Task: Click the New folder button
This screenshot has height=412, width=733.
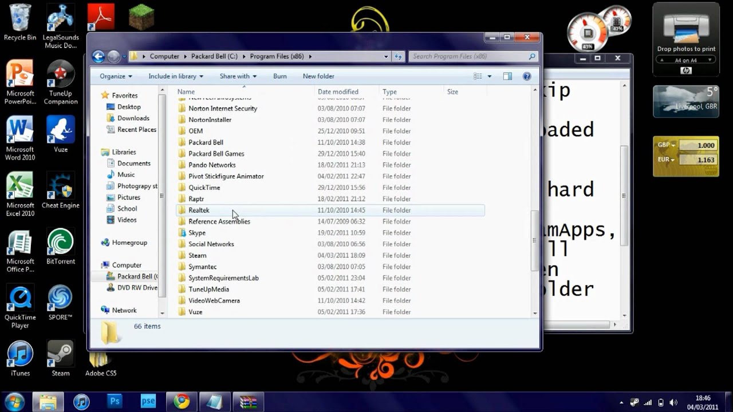Action: tap(318, 76)
